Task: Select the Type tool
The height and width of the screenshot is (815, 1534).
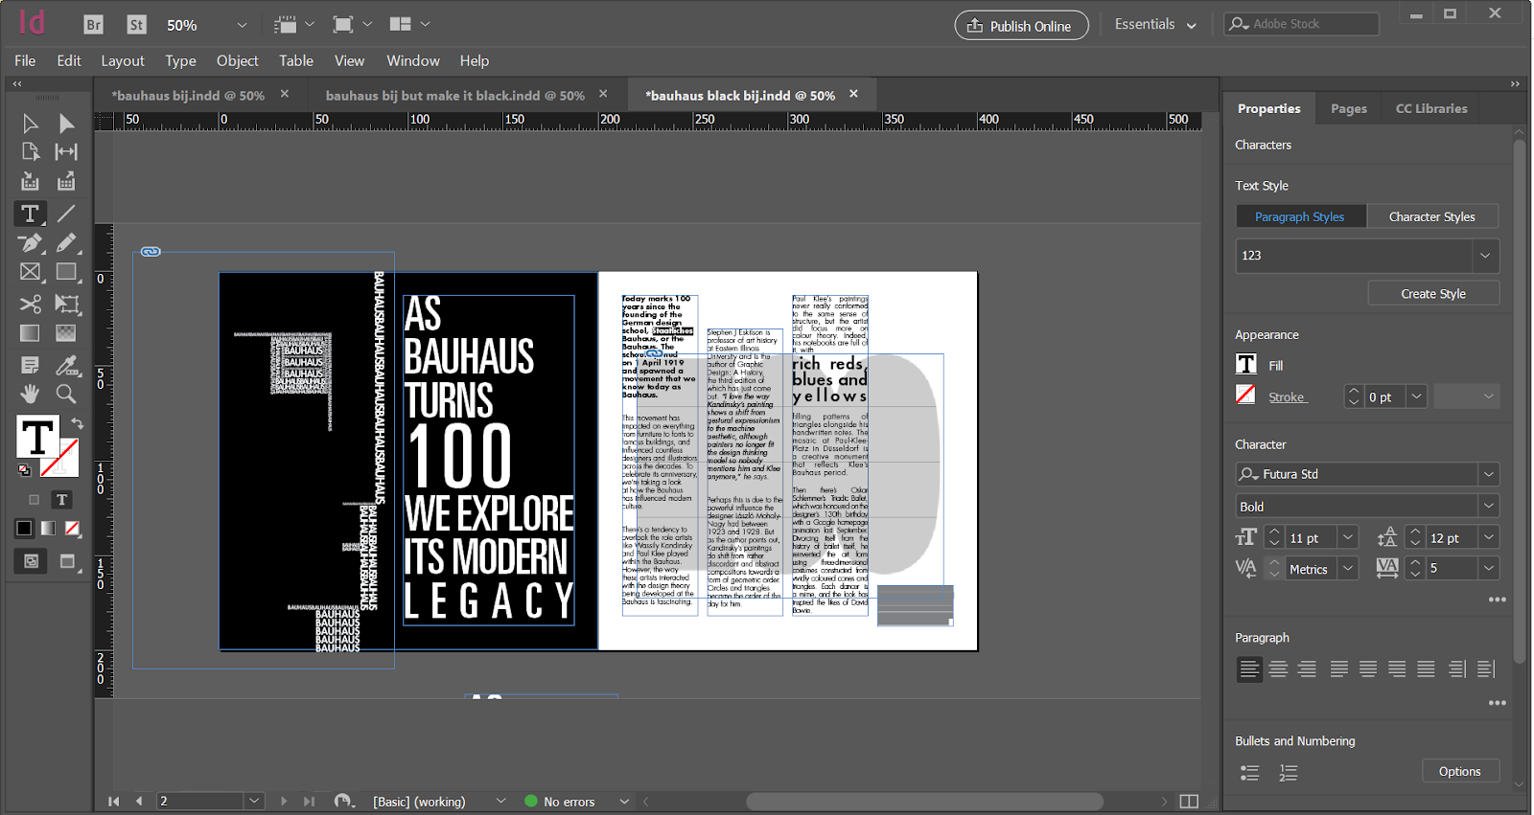Action: 31,214
